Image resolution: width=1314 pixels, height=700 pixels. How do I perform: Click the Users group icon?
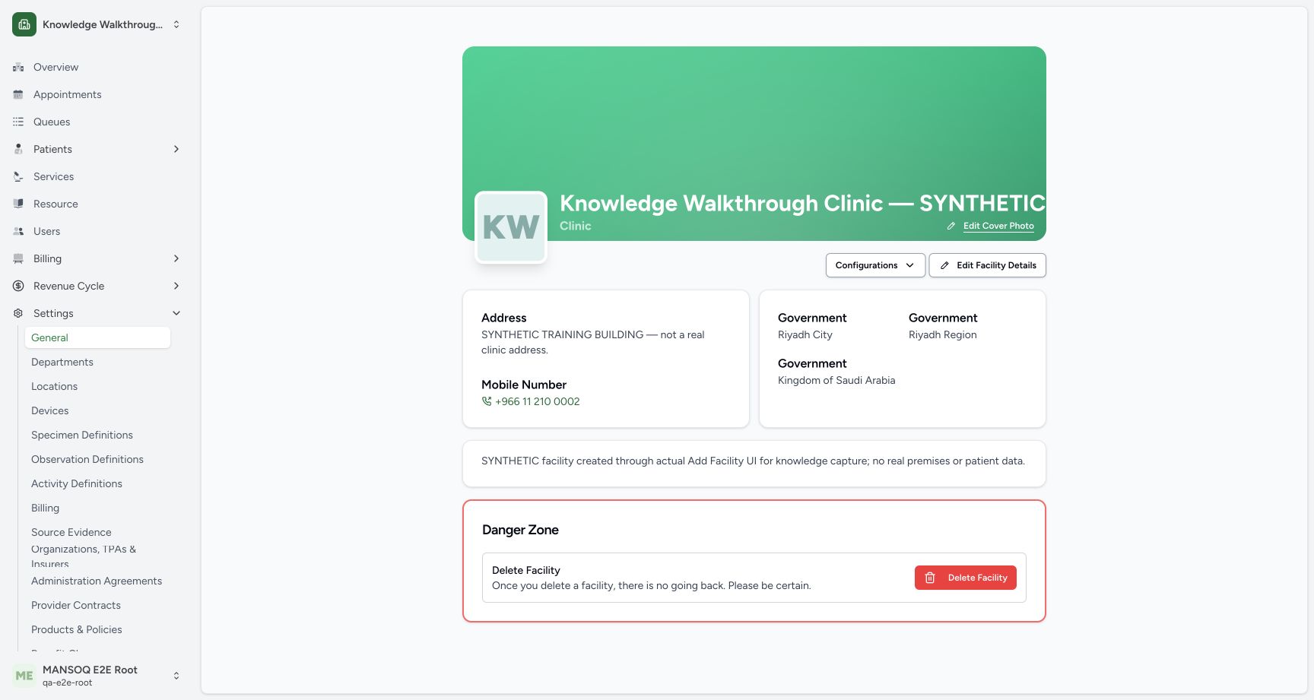[18, 231]
